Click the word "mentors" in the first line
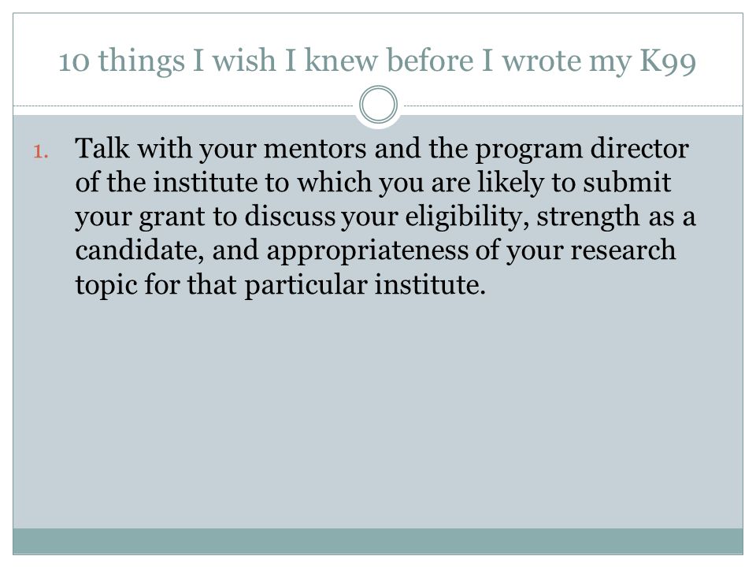 (x=315, y=149)
